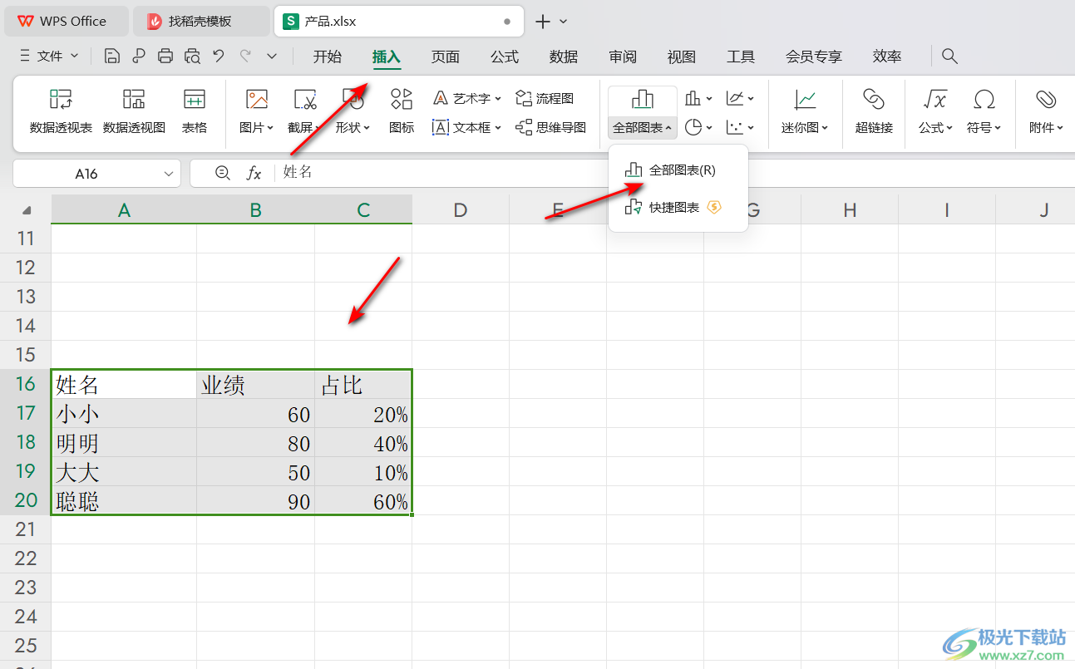The width and height of the screenshot is (1075, 669).
Task: Select cell with value 90
Action: pyautogui.click(x=255, y=500)
